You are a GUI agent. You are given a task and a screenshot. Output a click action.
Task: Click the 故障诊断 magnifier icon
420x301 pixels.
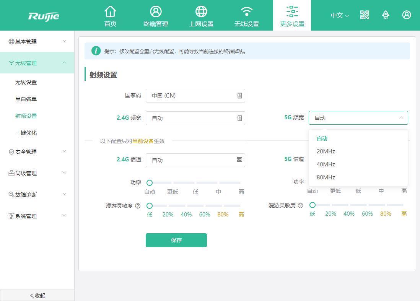click(11, 194)
